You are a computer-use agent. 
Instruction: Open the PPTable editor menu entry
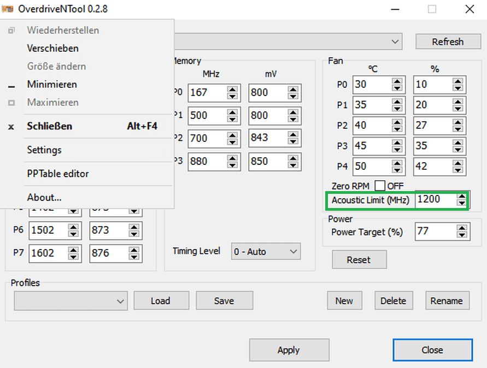pos(58,174)
